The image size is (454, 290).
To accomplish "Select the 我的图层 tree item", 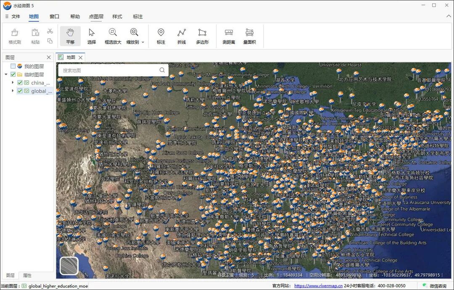I will (34, 66).
